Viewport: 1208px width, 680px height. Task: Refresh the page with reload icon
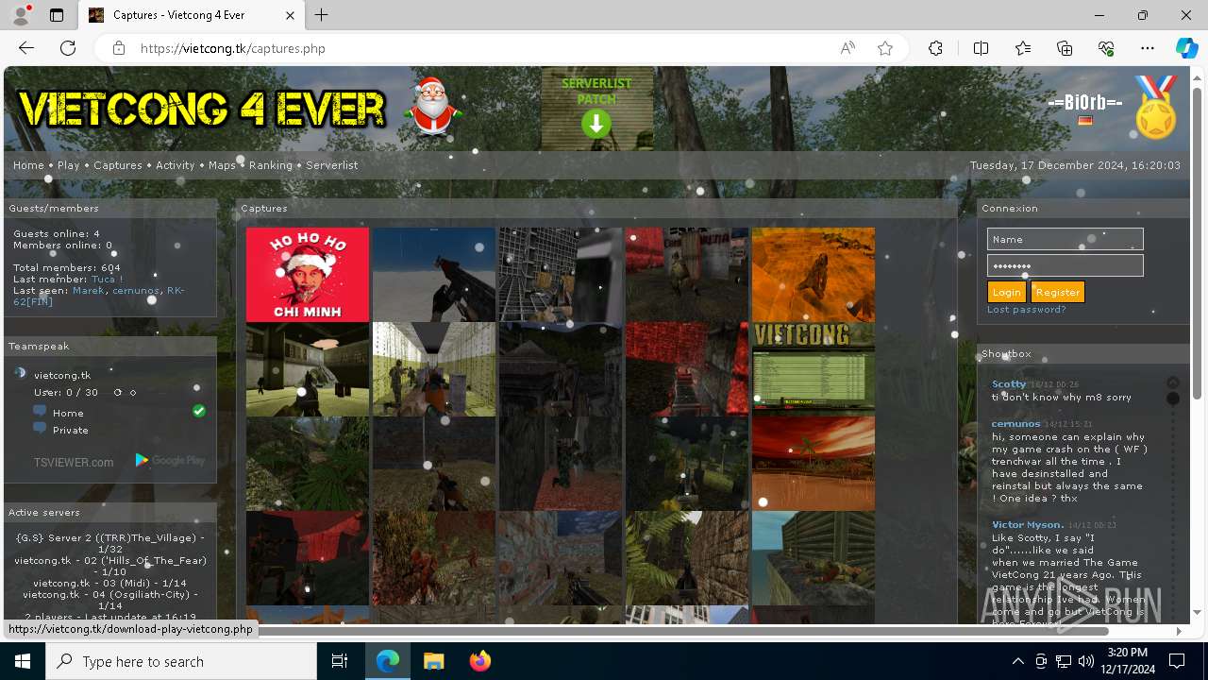[68, 48]
